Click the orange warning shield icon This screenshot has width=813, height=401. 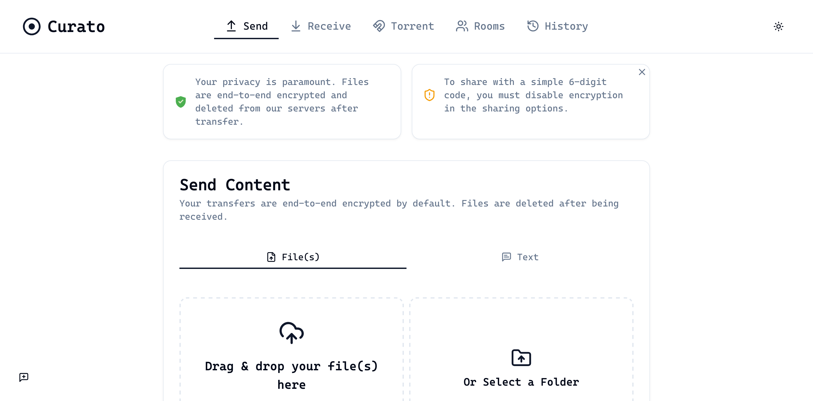[x=429, y=95]
